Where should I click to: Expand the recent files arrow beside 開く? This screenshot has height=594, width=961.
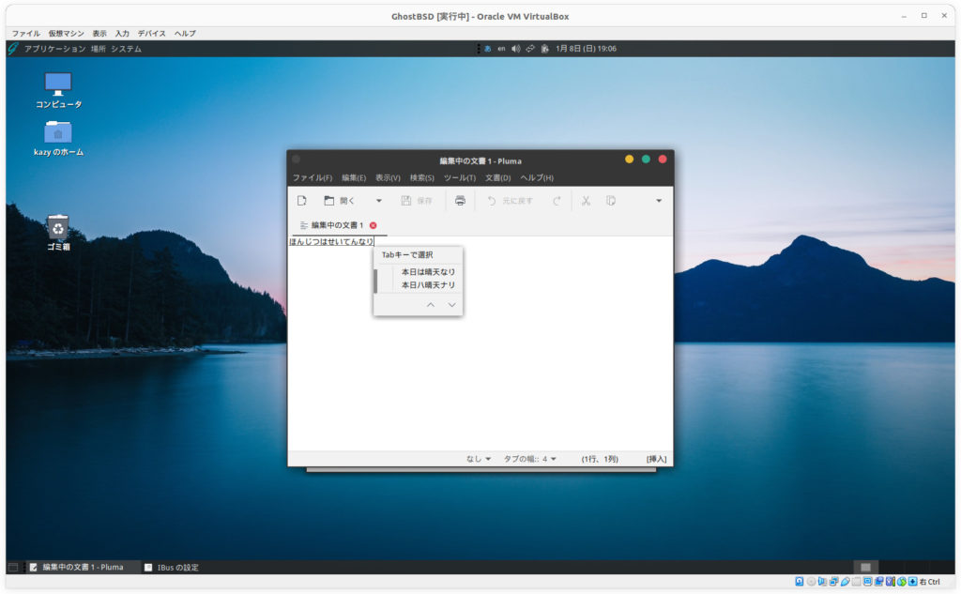pos(379,201)
